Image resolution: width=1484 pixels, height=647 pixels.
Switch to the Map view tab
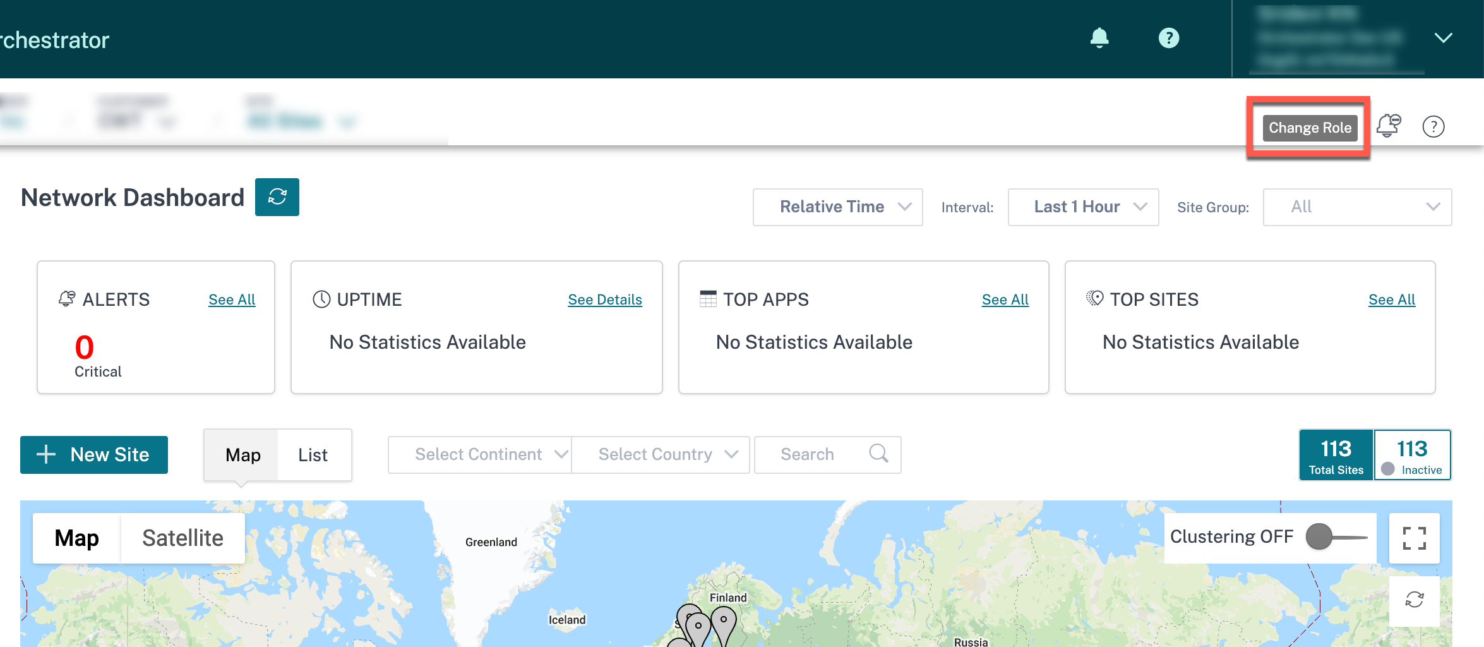[242, 455]
